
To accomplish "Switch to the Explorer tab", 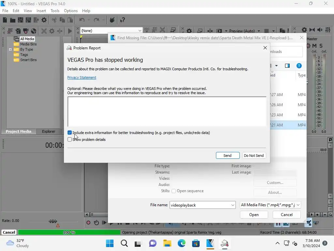I will coord(49,131).
